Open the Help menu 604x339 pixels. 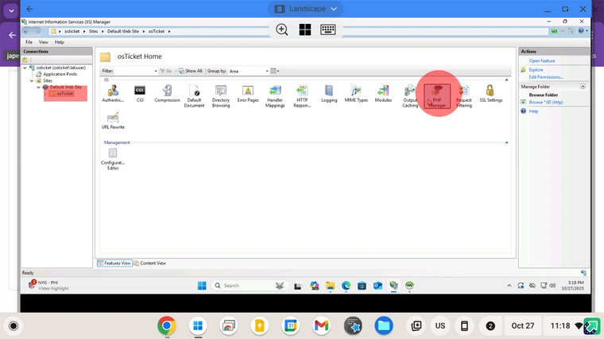[59, 42]
